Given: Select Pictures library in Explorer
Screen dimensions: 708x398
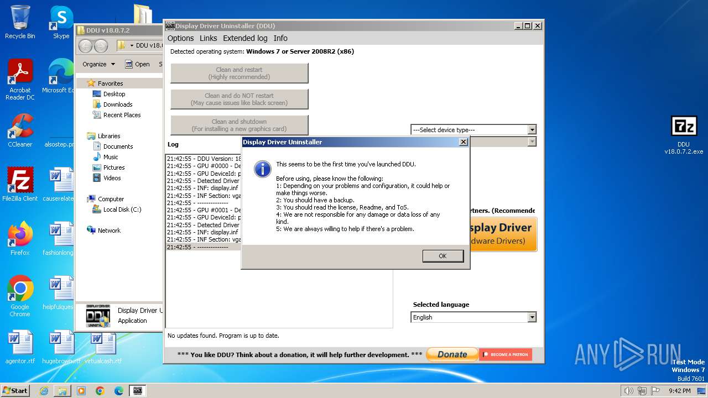Looking at the screenshot, I should [x=113, y=167].
